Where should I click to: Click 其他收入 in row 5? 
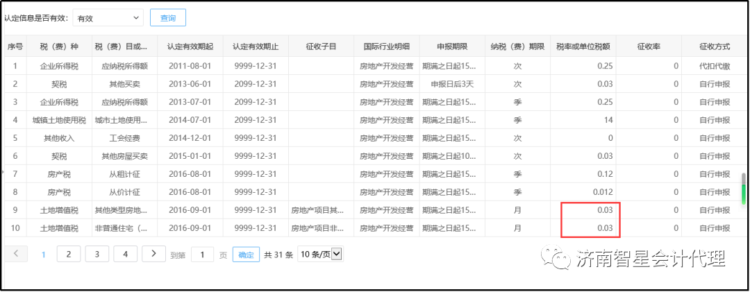59,138
